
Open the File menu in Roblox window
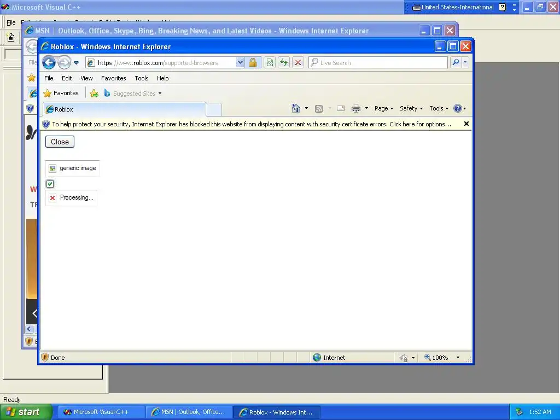coord(49,78)
